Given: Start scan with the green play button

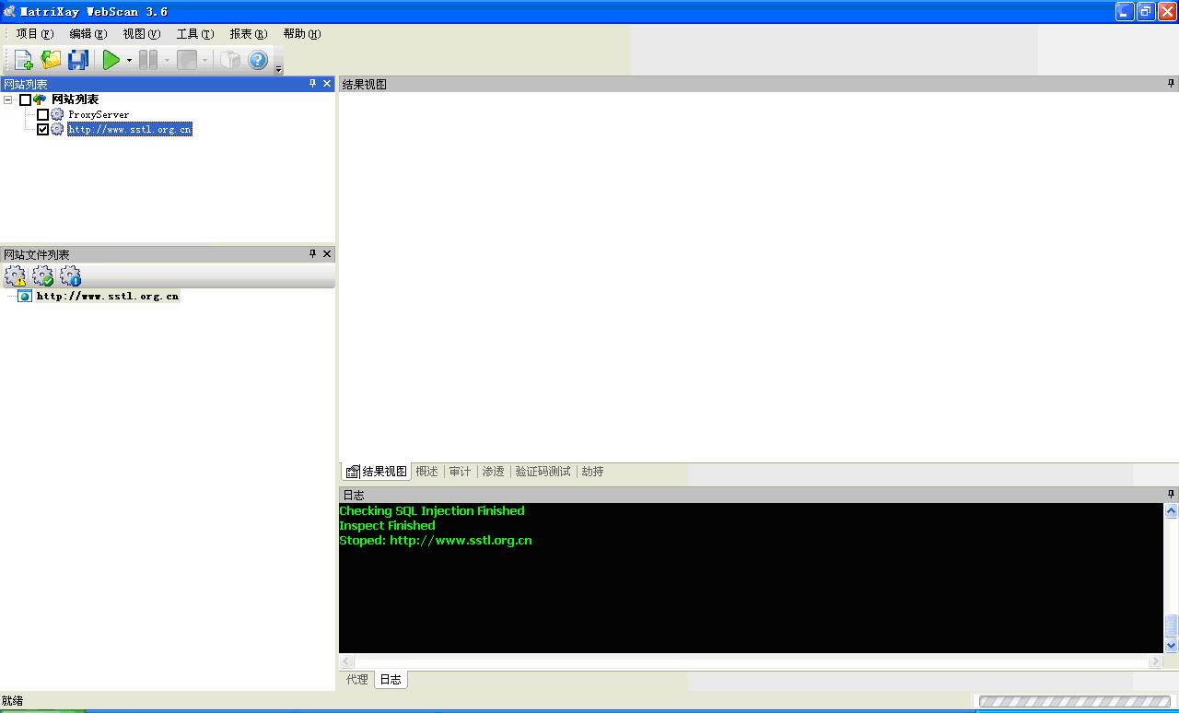Looking at the screenshot, I should pyautogui.click(x=111, y=60).
